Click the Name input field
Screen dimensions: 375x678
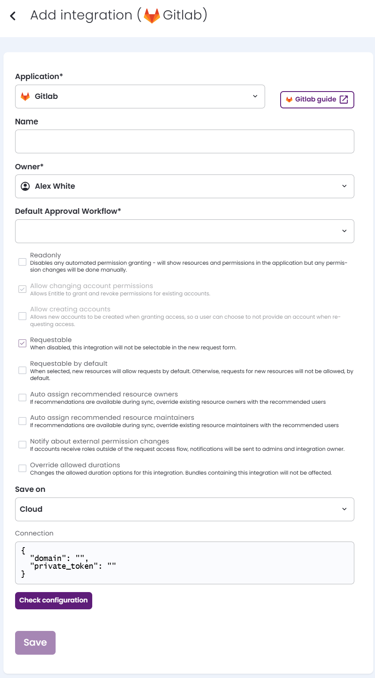tap(184, 141)
